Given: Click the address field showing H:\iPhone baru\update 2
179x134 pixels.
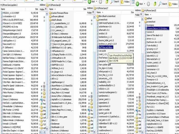Looking at the screenshot, I should 19,5.
